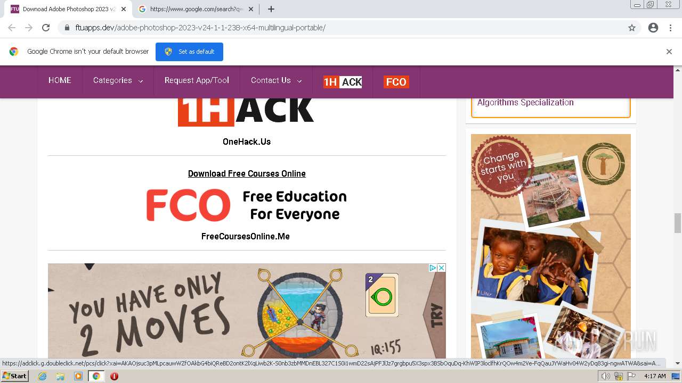Show the clock reading 4:17 AM
This screenshot has width=682, height=383.
point(655,376)
